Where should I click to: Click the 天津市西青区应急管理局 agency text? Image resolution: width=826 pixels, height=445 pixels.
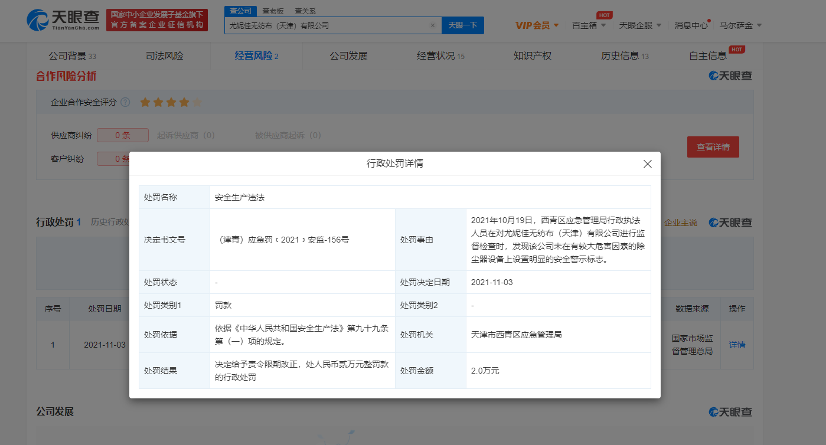516,335
